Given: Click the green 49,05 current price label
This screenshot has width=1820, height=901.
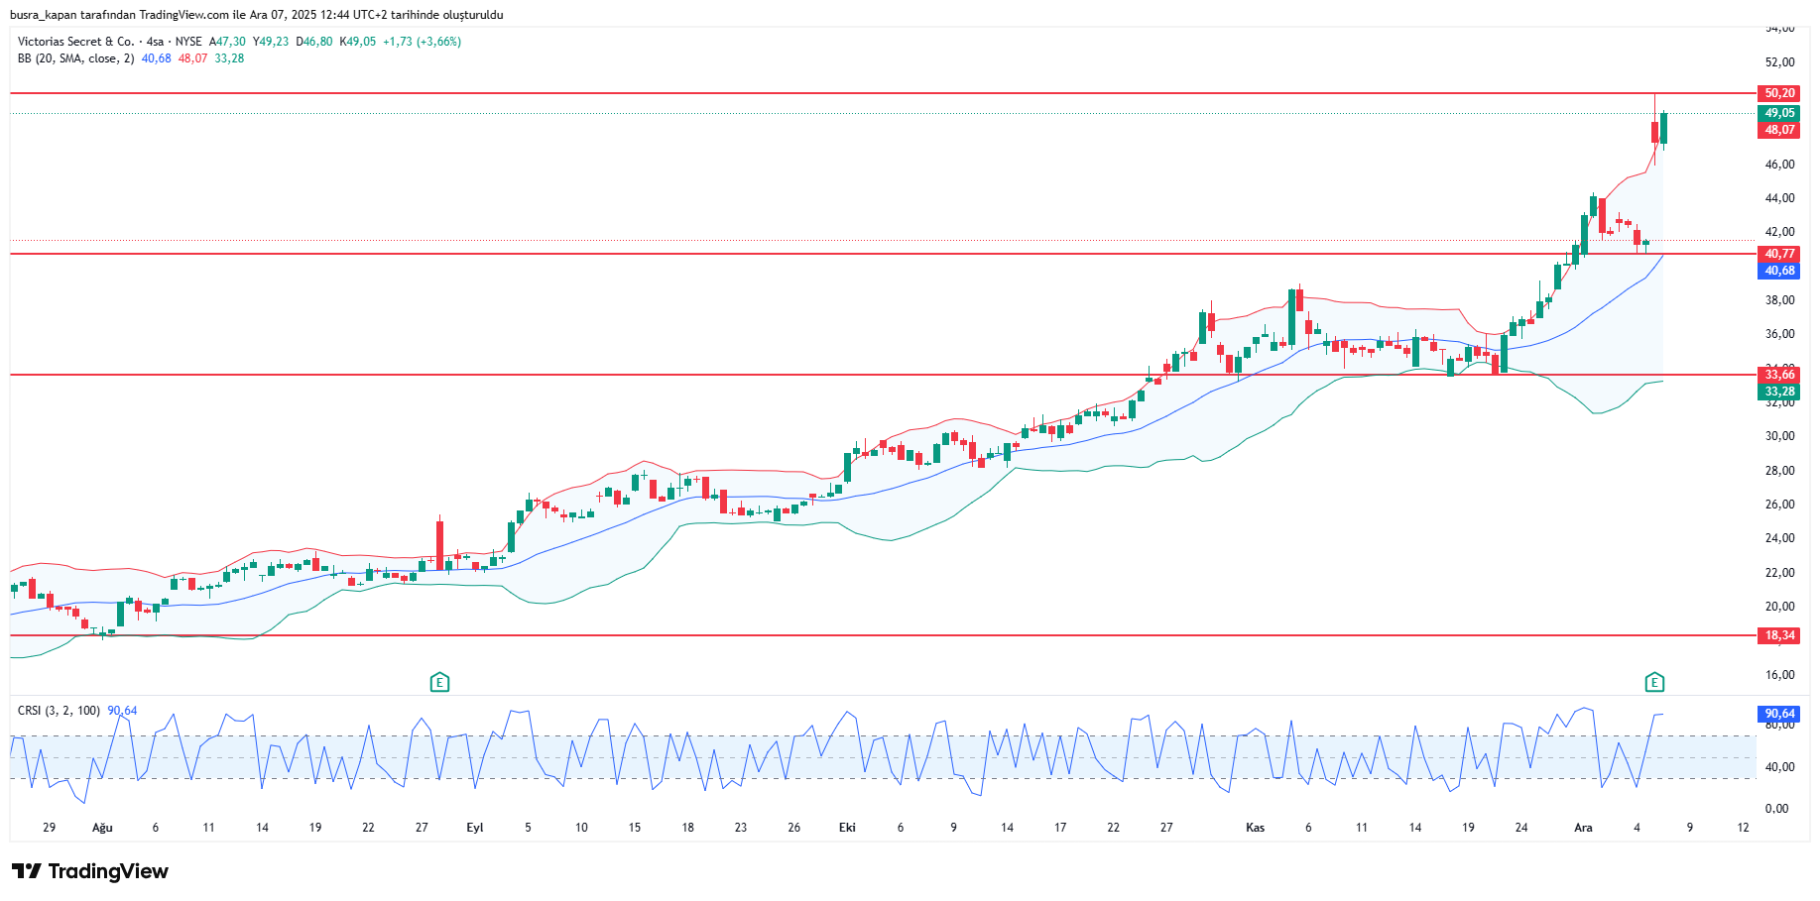Looking at the screenshot, I should click(1779, 113).
